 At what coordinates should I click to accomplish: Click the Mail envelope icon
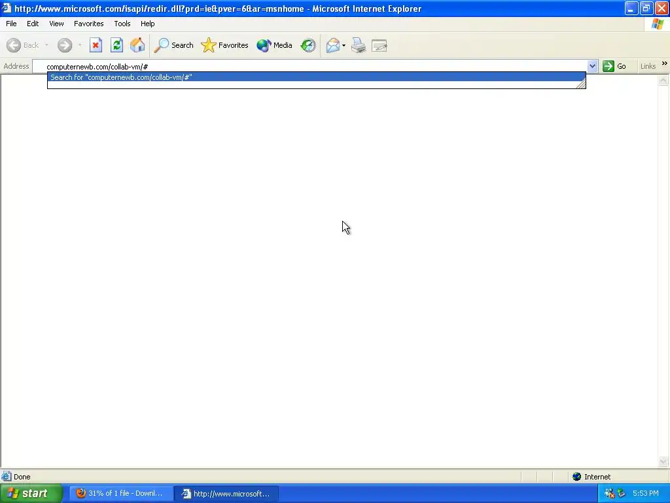(x=333, y=45)
